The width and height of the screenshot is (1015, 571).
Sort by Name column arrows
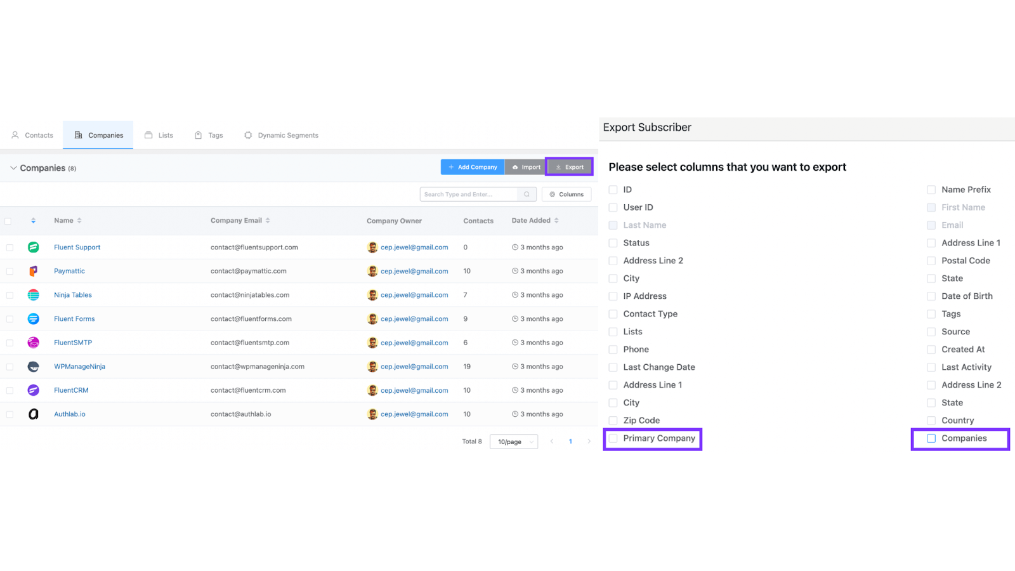79,221
